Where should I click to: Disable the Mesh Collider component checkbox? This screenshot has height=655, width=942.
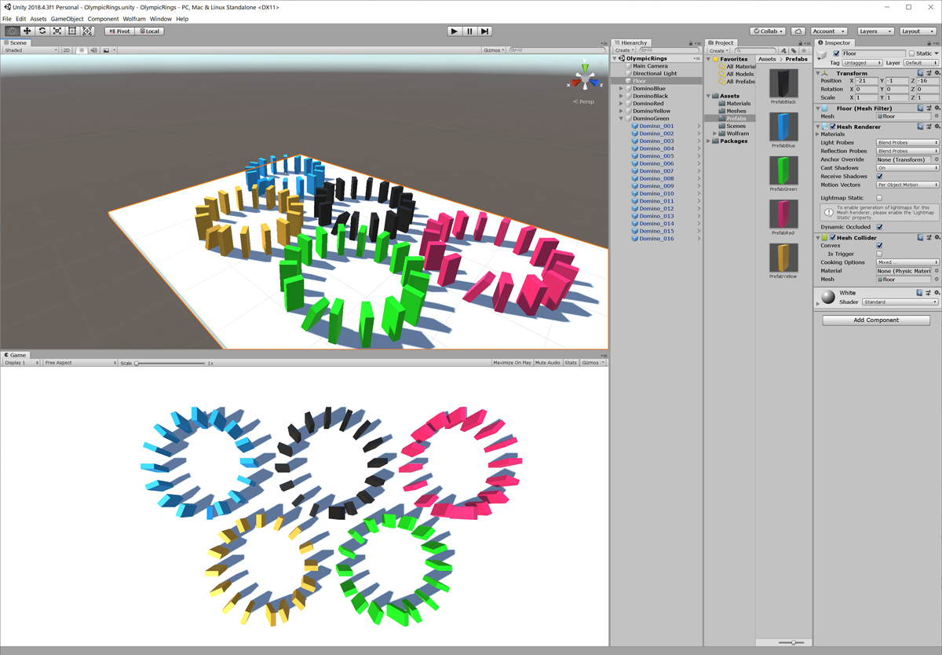(833, 238)
